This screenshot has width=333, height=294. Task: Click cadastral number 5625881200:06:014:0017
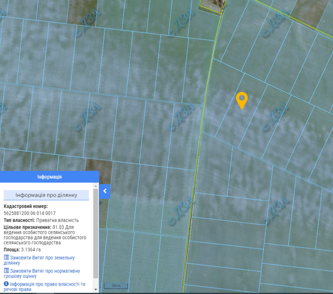click(29, 213)
